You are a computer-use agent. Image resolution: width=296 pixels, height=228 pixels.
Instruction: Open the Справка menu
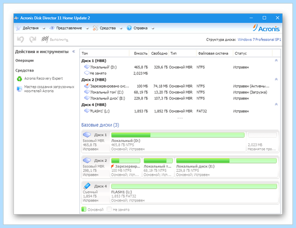click(141, 28)
